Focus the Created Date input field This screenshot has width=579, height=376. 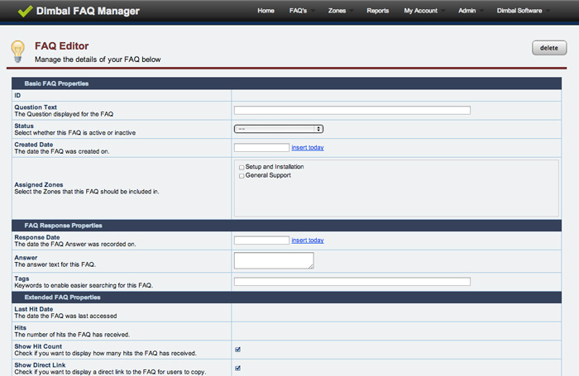(x=261, y=148)
